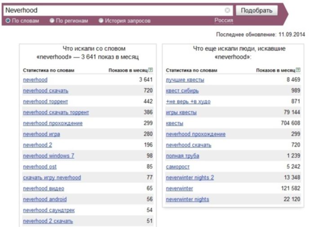Open the 'Россия' region selector
Viewport: 309px width, 227px height.
click(x=224, y=20)
